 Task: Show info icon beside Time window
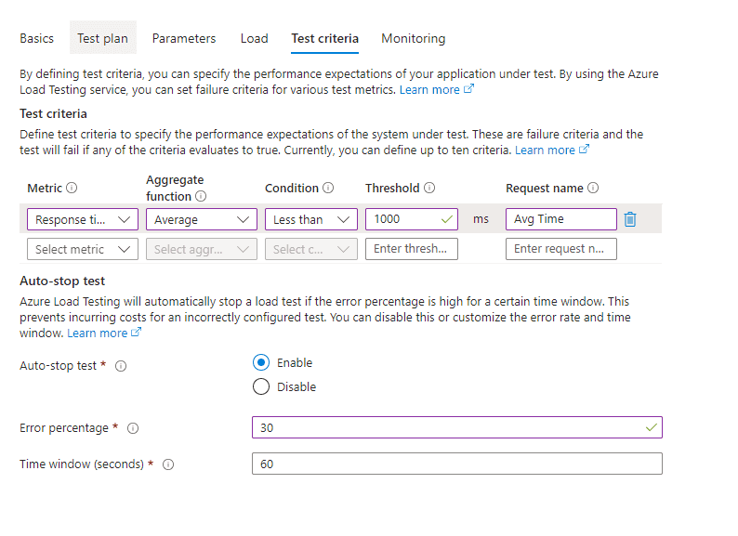[168, 464]
